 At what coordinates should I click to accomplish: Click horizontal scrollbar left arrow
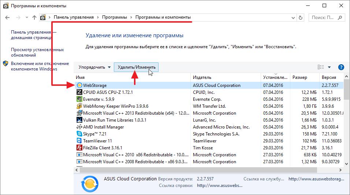coord(77,170)
